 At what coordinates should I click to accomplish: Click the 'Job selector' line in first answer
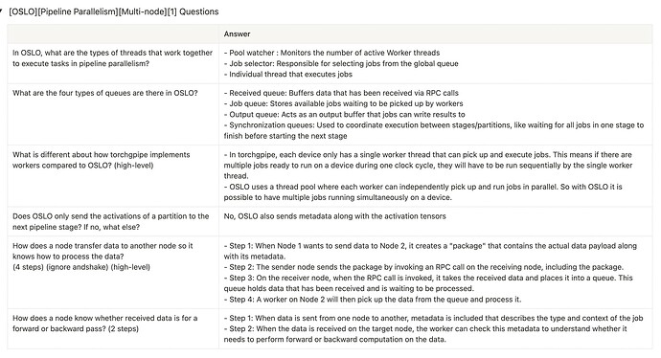(341, 63)
